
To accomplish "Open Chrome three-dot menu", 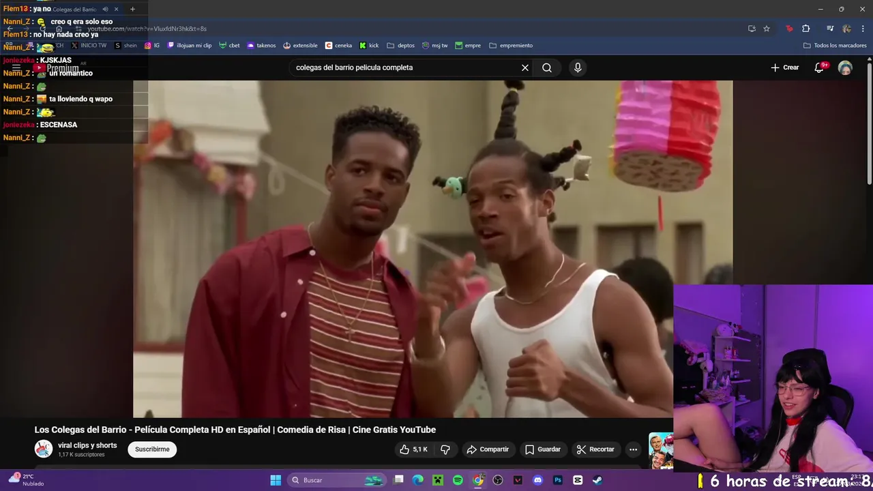I will click(x=862, y=29).
